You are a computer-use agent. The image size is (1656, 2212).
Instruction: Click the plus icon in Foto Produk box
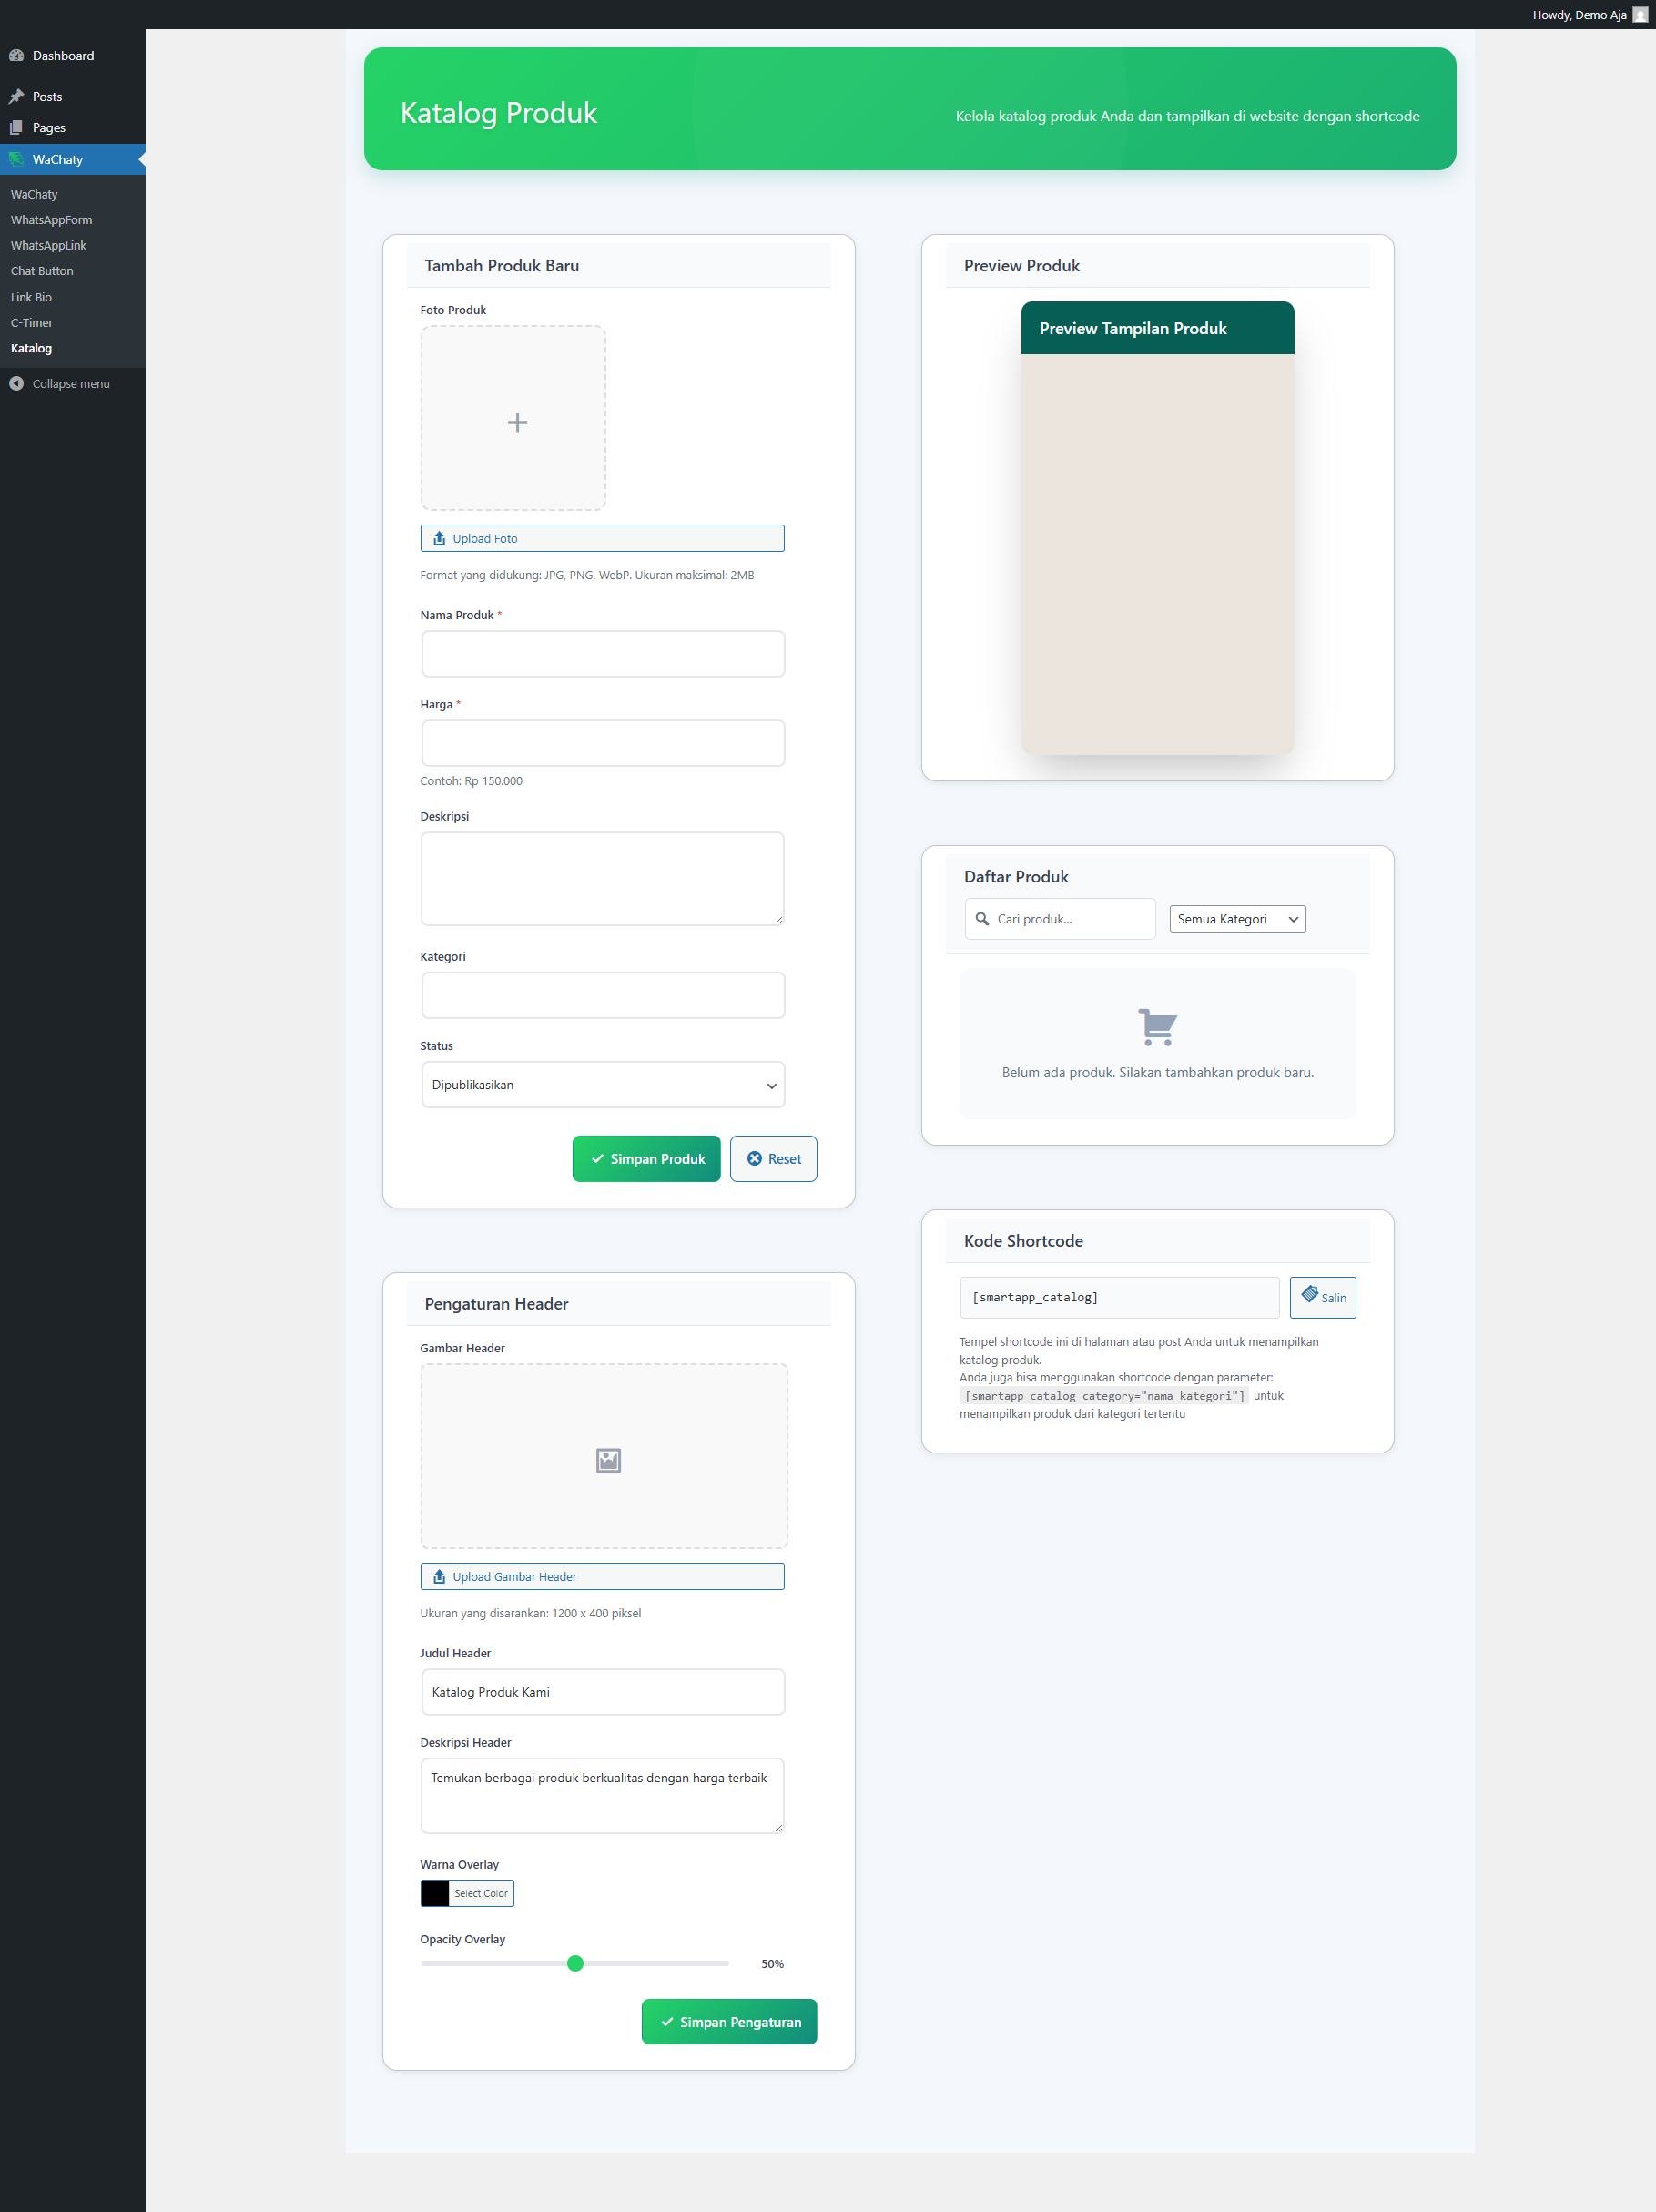click(x=517, y=422)
